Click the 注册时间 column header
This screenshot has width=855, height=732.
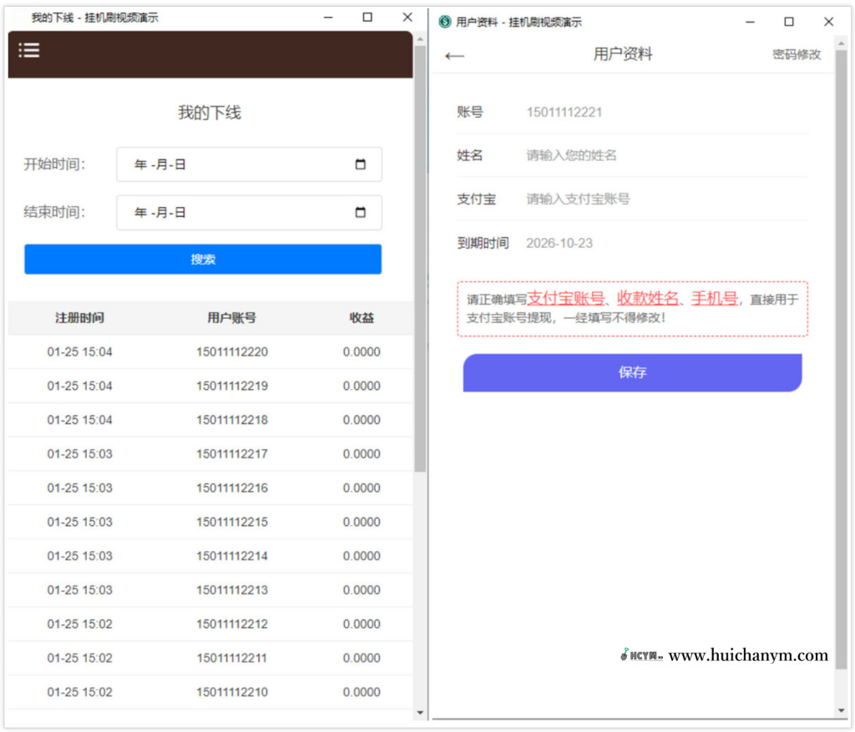(79, 318)
